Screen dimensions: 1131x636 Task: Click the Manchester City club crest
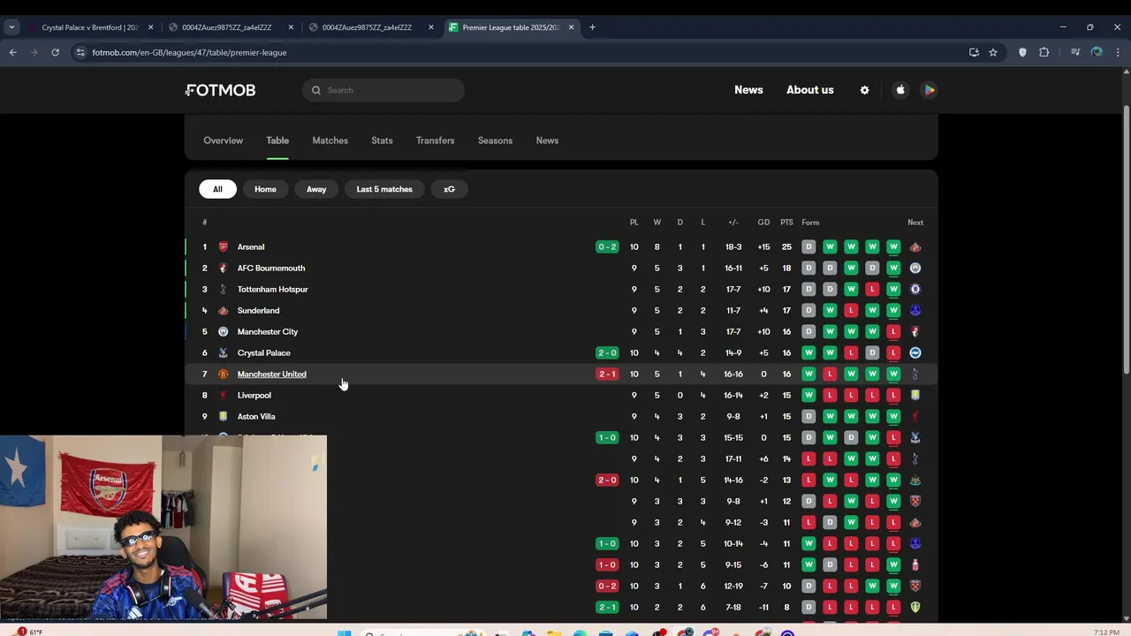(223, 332)
